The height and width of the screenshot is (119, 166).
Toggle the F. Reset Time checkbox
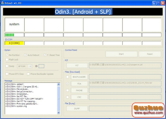pos(45,55)
